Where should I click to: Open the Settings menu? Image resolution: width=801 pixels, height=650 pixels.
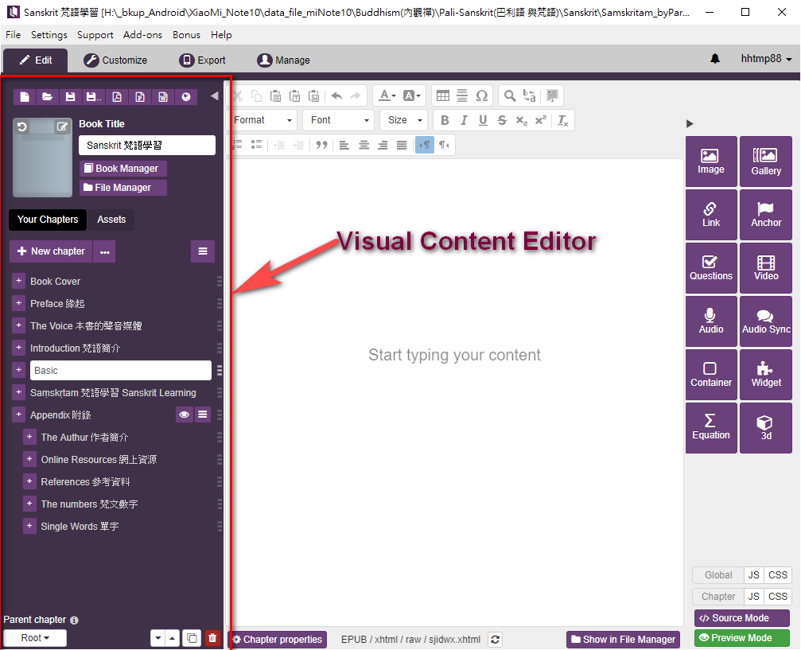[49, 35]
